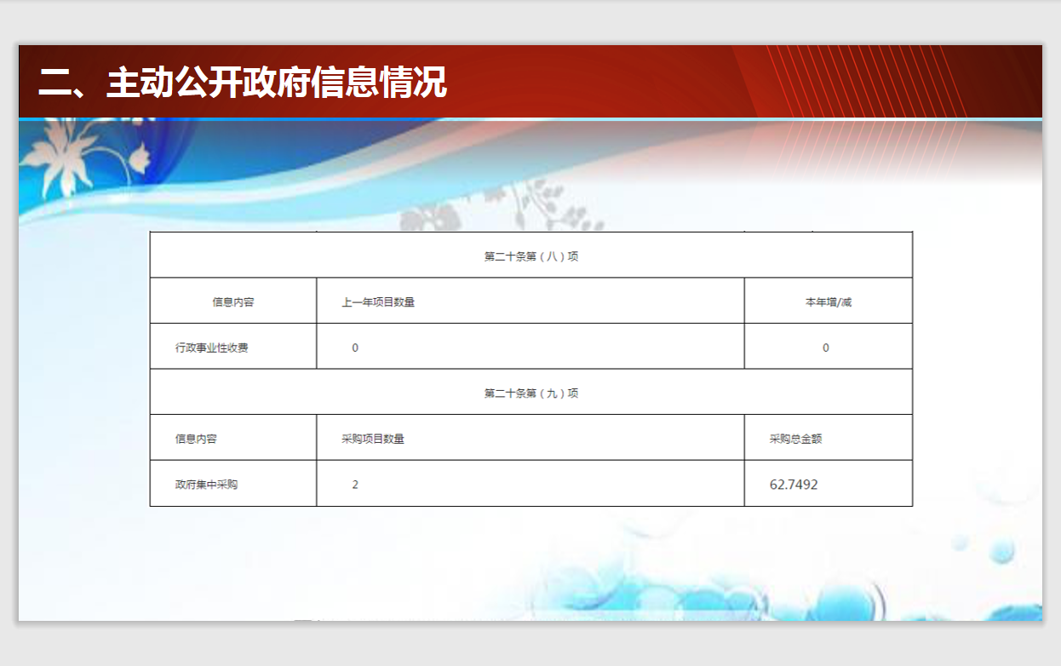
Task: Click the 采购总金额 header cell
Action: (795, 439)
